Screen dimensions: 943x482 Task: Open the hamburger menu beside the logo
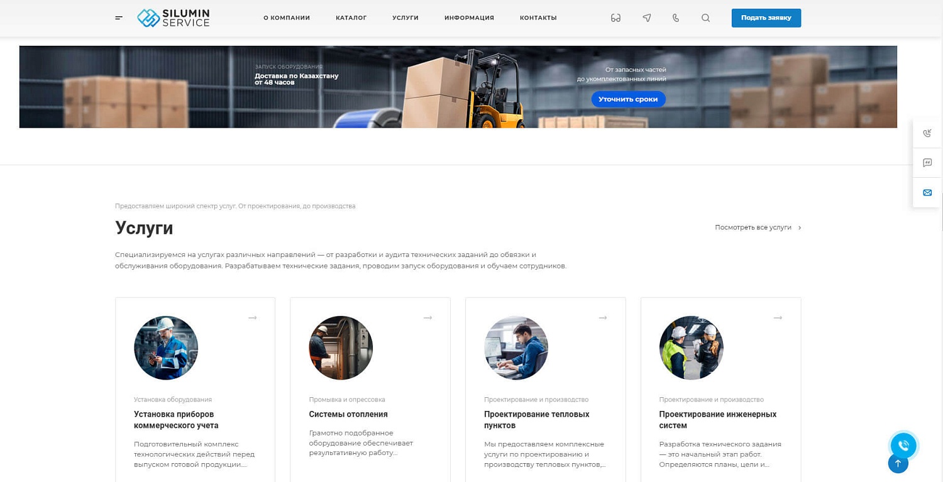click(119, 18)
